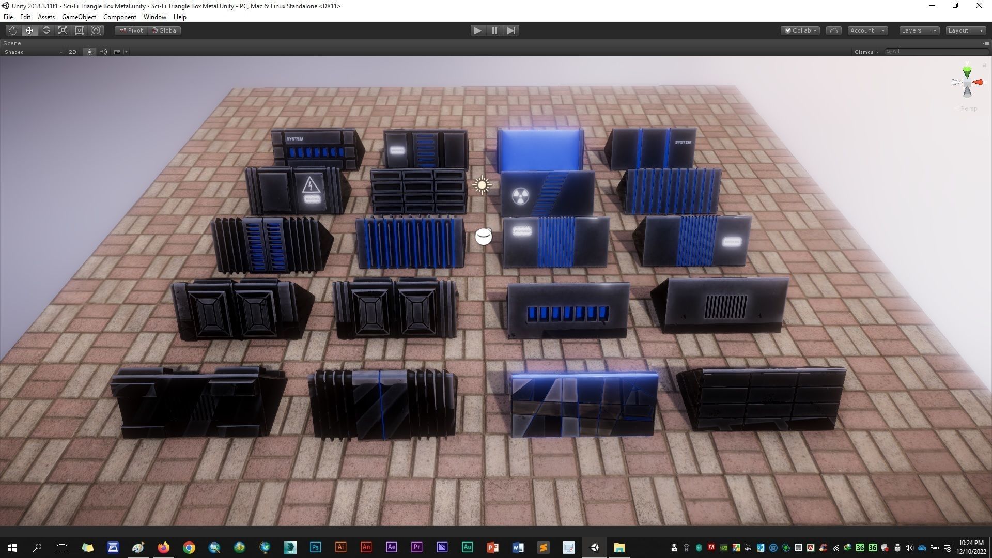Screen dimensions: 992x558
Task: Click the cloud services icon
Action: 833,30
